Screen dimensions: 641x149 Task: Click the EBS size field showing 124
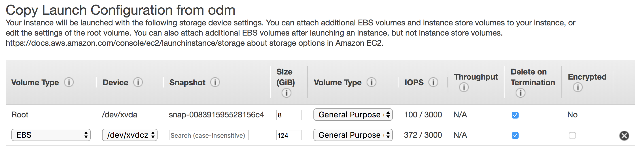(x=289, y=135)
